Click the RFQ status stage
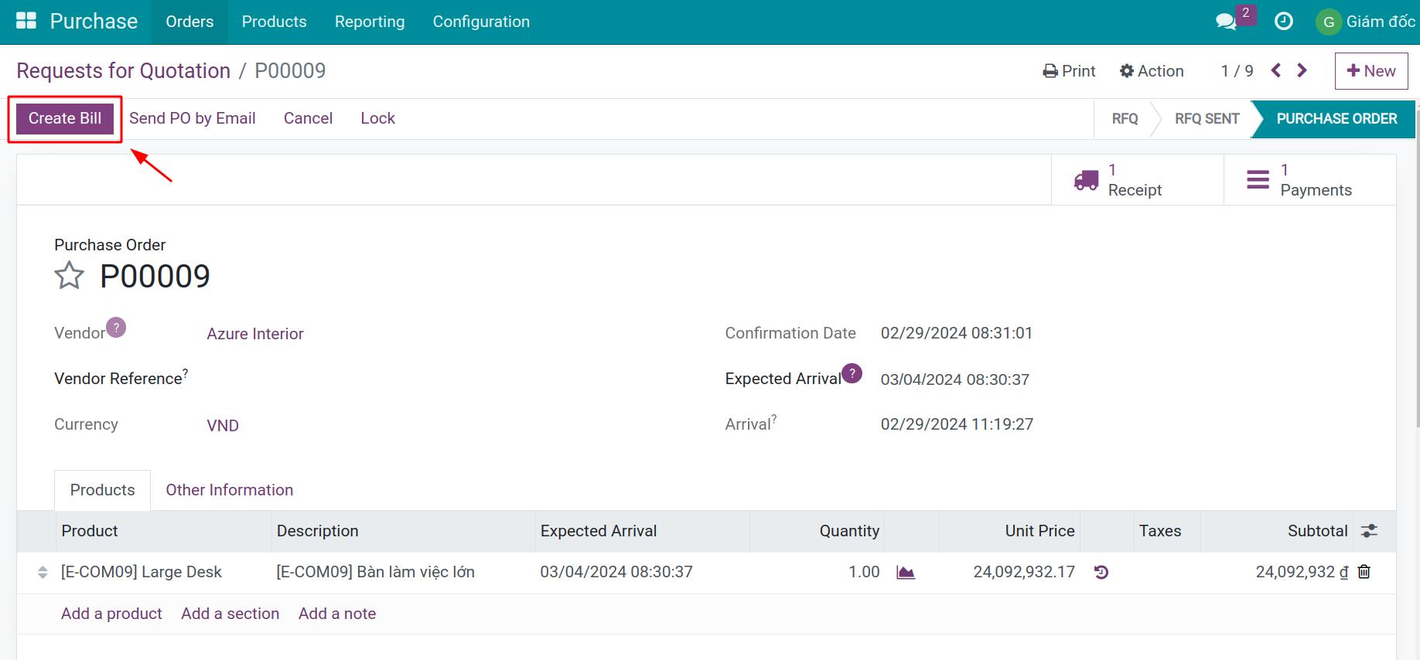This screenshot has width=1420, height=660. (1125, 118)
